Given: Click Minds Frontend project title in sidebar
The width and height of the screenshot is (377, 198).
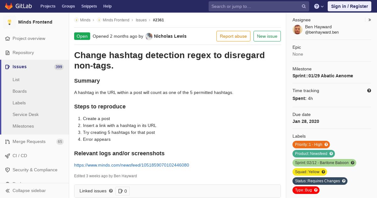Looking at the screenshot, I should pos(35,22).
